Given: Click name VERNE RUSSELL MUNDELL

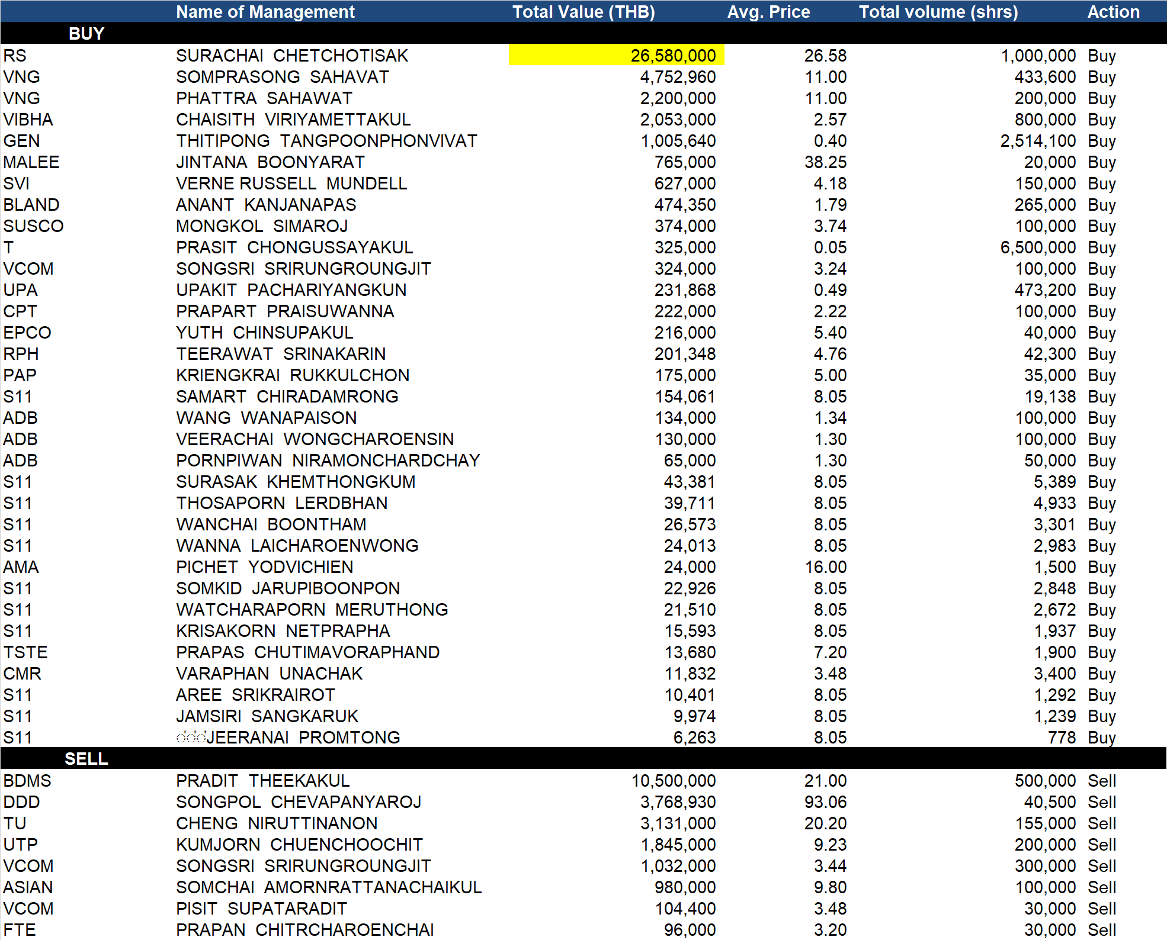Looking at the screenshot, I should point(291,184).
